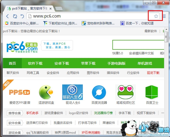Open 安全软件 category

point(53,73)
